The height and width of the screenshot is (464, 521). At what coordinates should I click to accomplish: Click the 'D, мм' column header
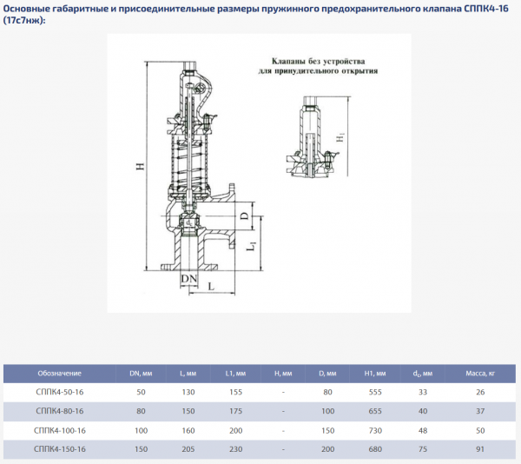pos(327,373)
